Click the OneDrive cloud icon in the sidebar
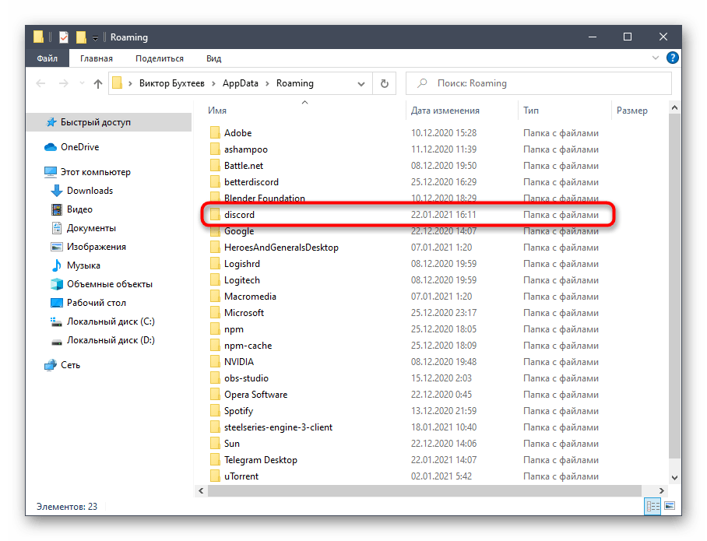The width and height of the screenshot is (707, 541). pos(51,147)
